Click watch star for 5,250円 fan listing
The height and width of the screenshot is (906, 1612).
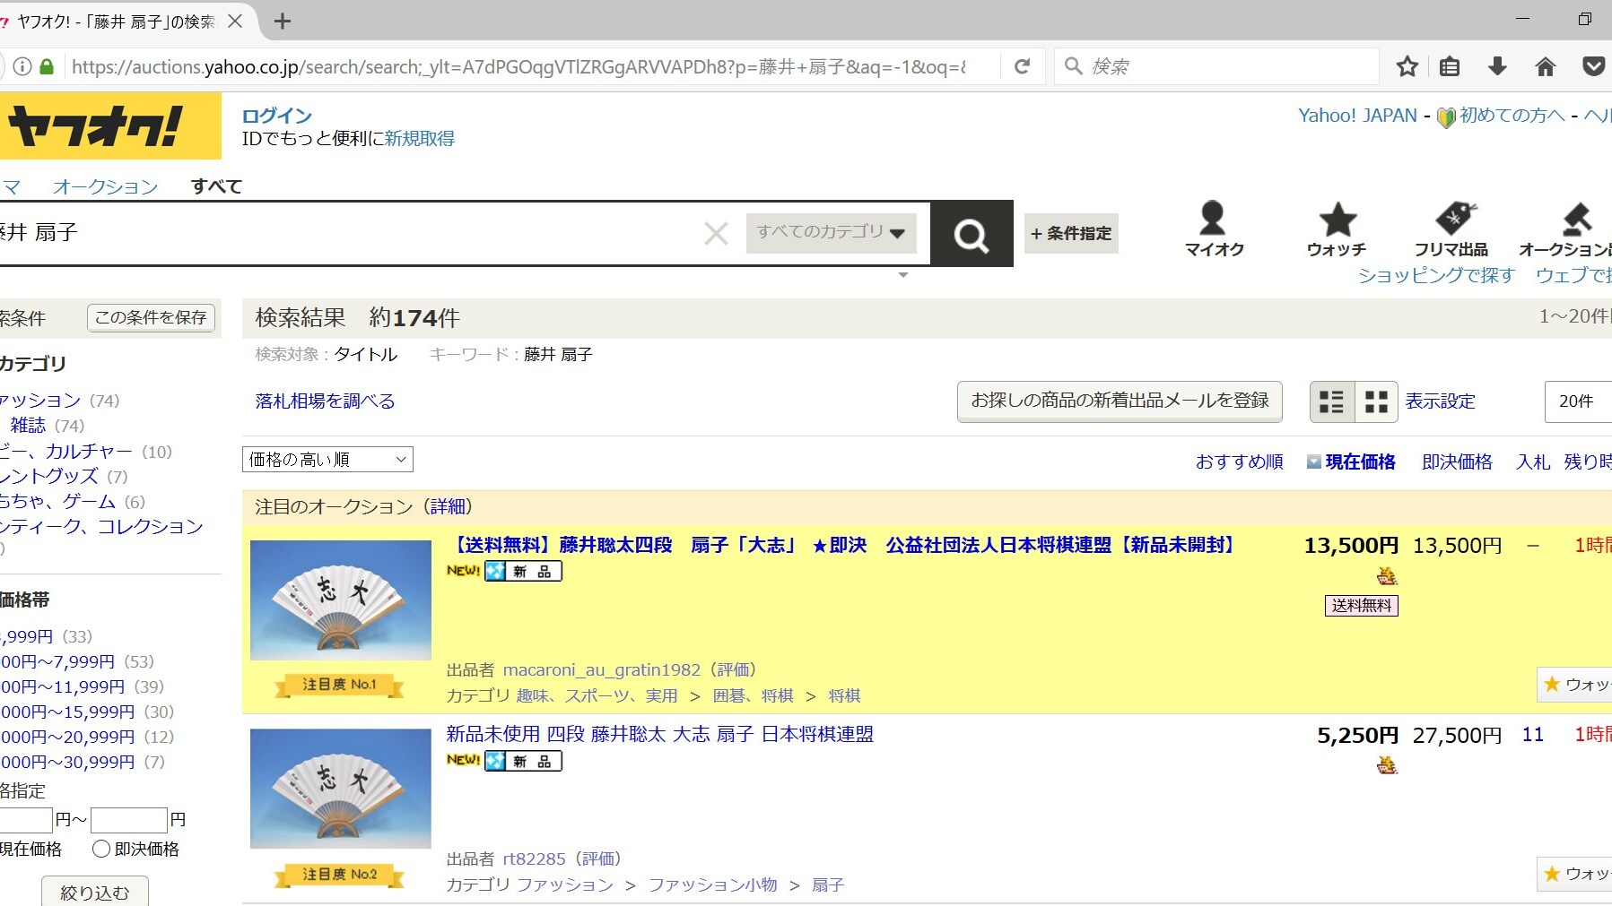coord(1552,874)
